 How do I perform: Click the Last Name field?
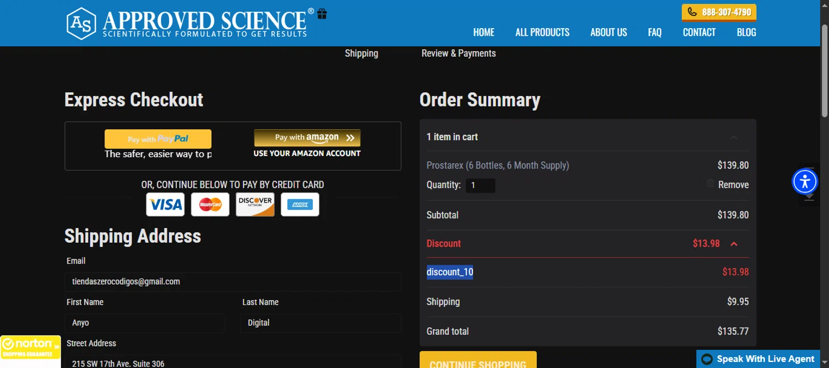point(321,323)
